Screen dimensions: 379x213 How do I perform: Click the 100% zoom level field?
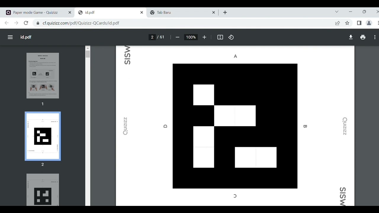pyautogui.click(x=191, y=37)
